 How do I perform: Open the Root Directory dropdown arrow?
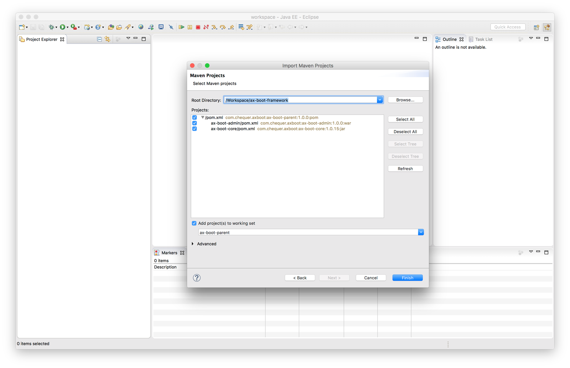380,100
